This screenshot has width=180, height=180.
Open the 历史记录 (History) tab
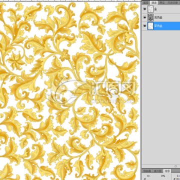click(172, 2)
